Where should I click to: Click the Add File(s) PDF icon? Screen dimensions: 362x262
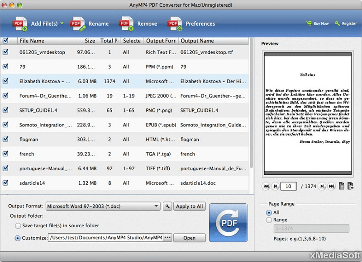point(20,24)
